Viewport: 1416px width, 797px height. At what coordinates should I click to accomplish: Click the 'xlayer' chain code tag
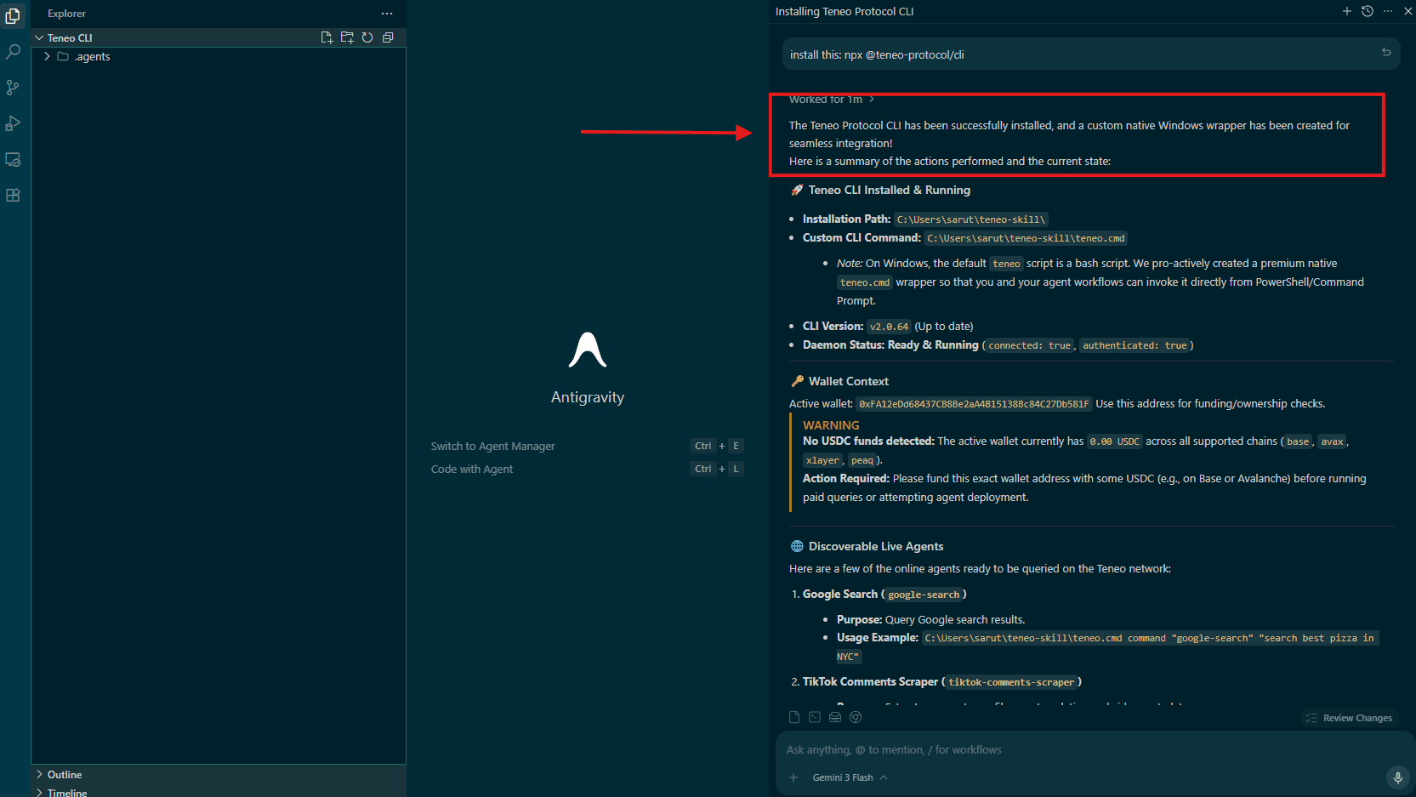tap(822, 460)
